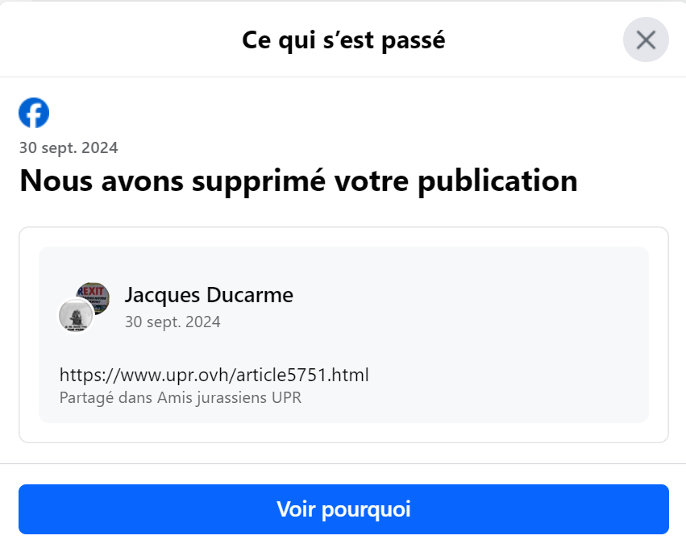
Task: Click the post date under Jacques Ducarme
Action: (173, 322)
